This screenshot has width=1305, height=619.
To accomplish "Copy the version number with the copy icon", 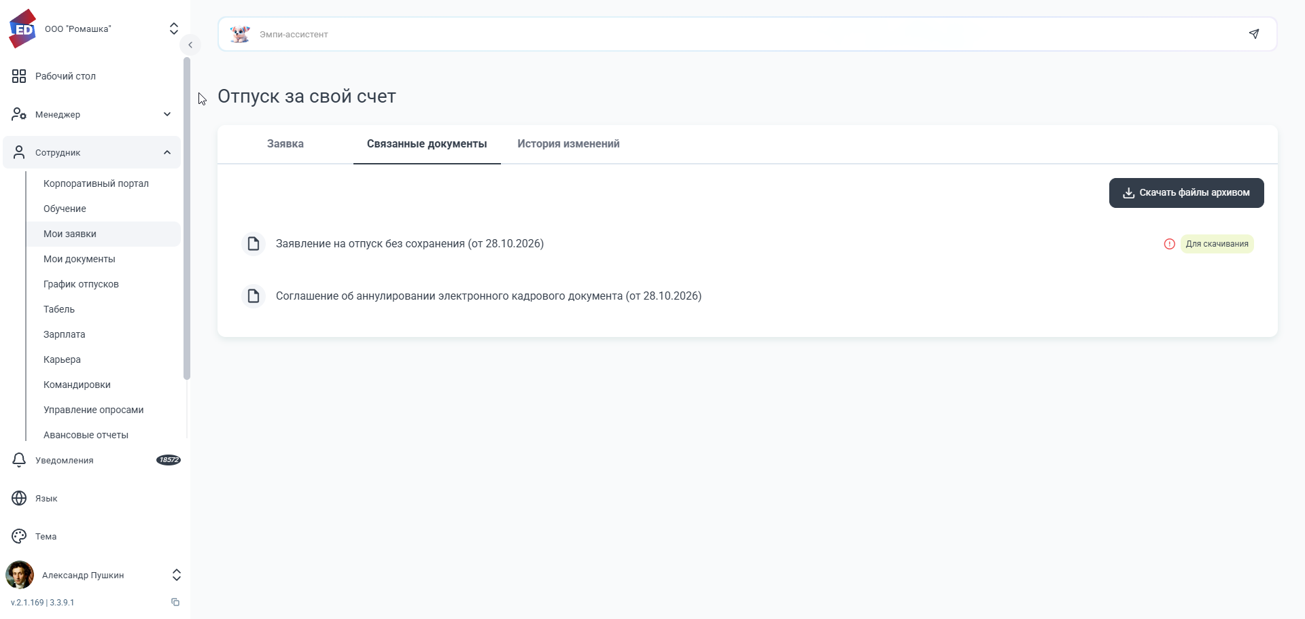I will point(175,602).
